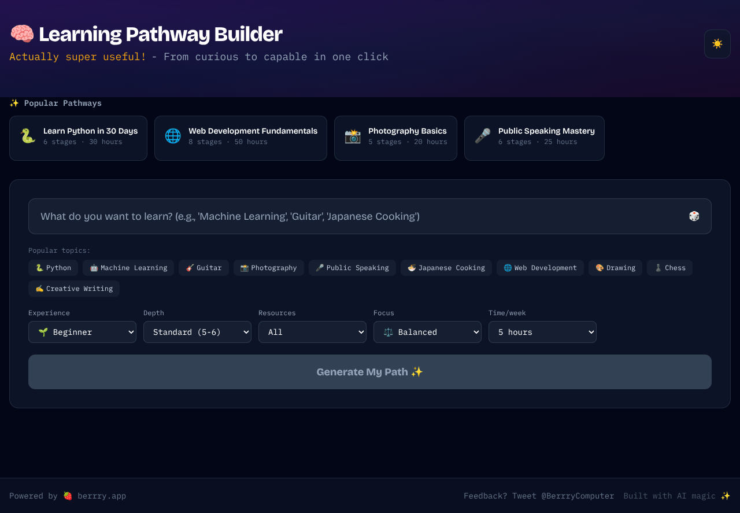This screenshot has height=513, width=740.
Task: Open the Resources dropdown
Action: [x=312, y=332]
